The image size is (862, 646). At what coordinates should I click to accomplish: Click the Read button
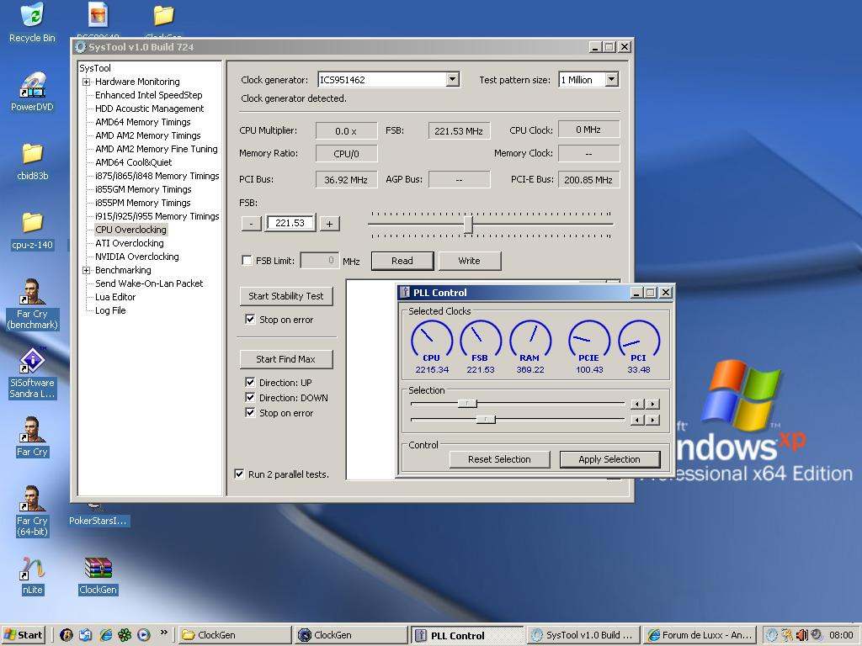click(402, 261)
